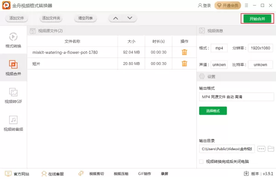Move the selected file up with the arrow
Viewport: 276px width, 179px height.
point(115,18)
